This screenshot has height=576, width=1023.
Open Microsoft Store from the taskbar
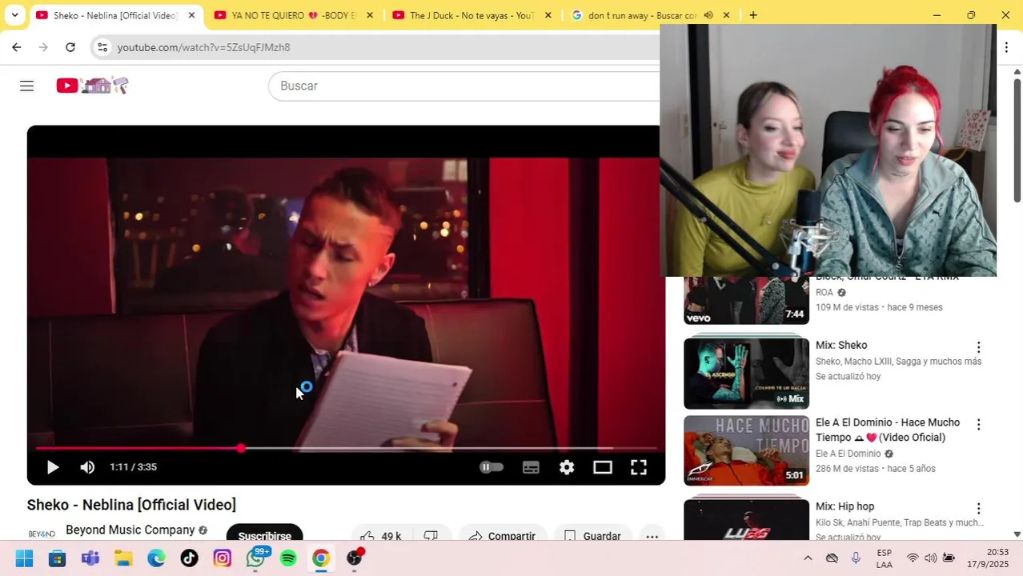point(57,558)
